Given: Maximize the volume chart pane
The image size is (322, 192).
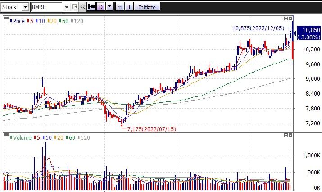Looking at the screenshot, I should (286, 135).
